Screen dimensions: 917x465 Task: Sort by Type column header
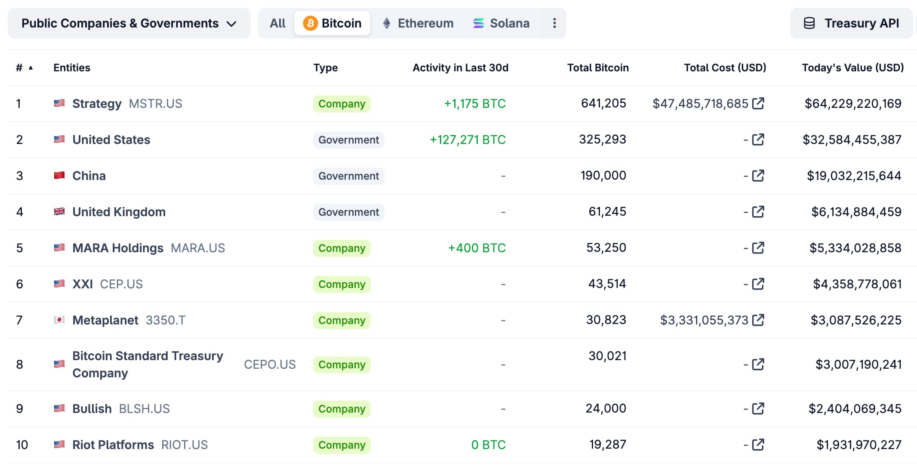click(x=326, y=67)
